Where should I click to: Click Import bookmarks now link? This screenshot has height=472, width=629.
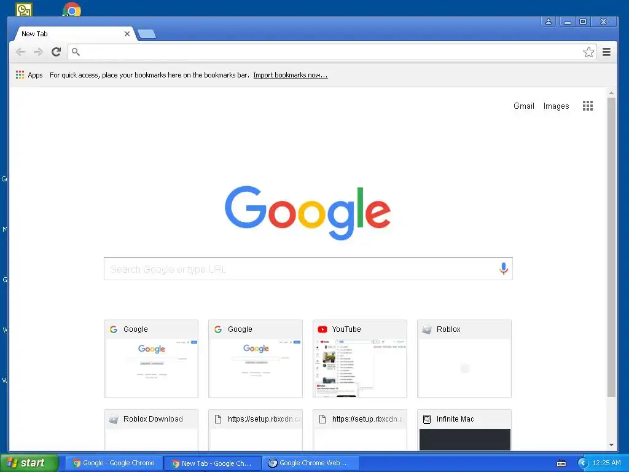coord(291,75)
